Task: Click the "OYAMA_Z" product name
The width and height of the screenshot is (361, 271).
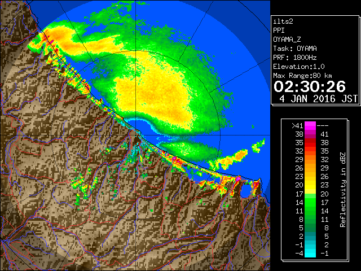Action: click(x=287, y=40)
